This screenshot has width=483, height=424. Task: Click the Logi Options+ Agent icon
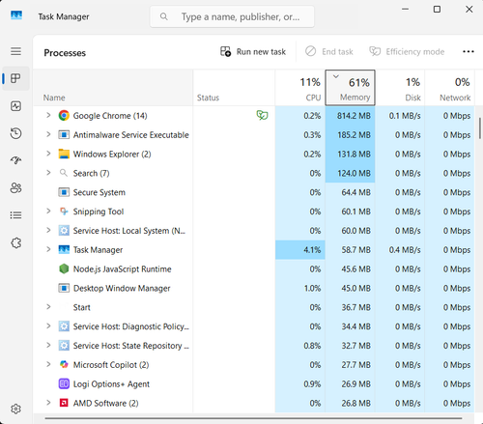point(64,383)
